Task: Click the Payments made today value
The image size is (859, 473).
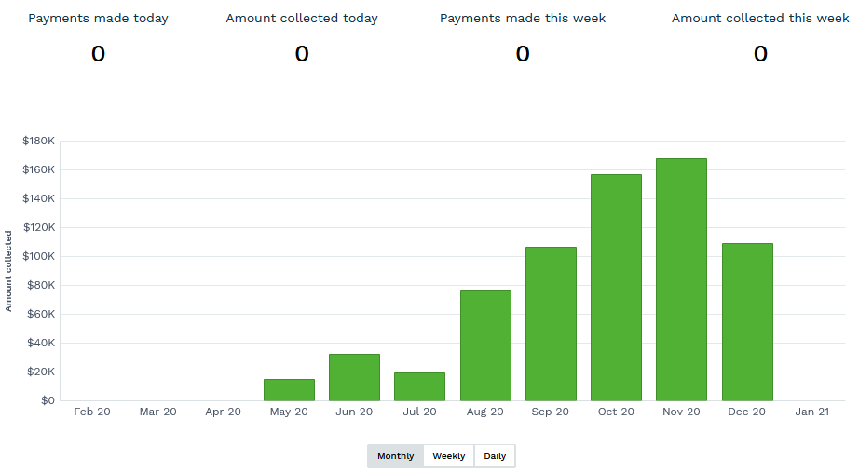Action: tap(98, 54)
